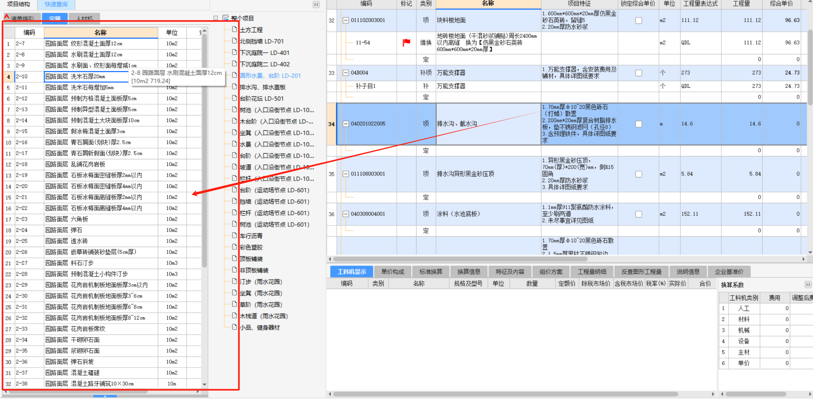Switch to the 清单指引 tab
This screenshot has height=399, width=813.
coord(22,18)
